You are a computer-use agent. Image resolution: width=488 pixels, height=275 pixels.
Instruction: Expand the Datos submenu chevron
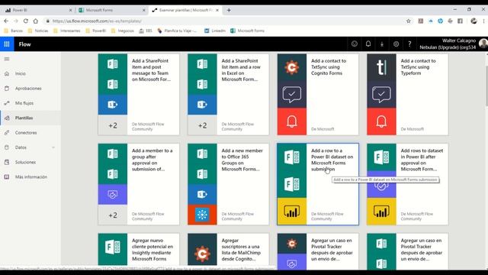(x=53, y=147)
